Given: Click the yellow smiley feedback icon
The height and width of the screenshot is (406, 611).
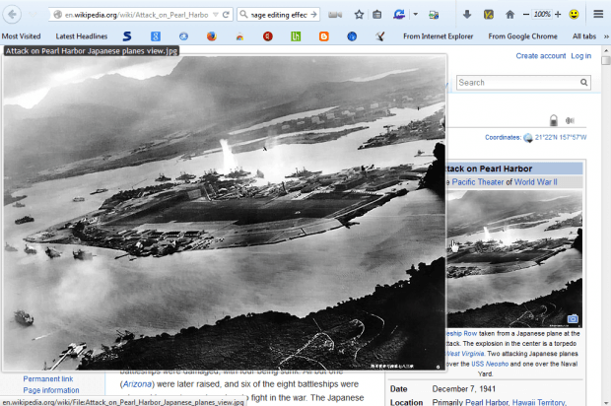Looking at the screenshot, I should pyautogui.click(x=574, y=15).
